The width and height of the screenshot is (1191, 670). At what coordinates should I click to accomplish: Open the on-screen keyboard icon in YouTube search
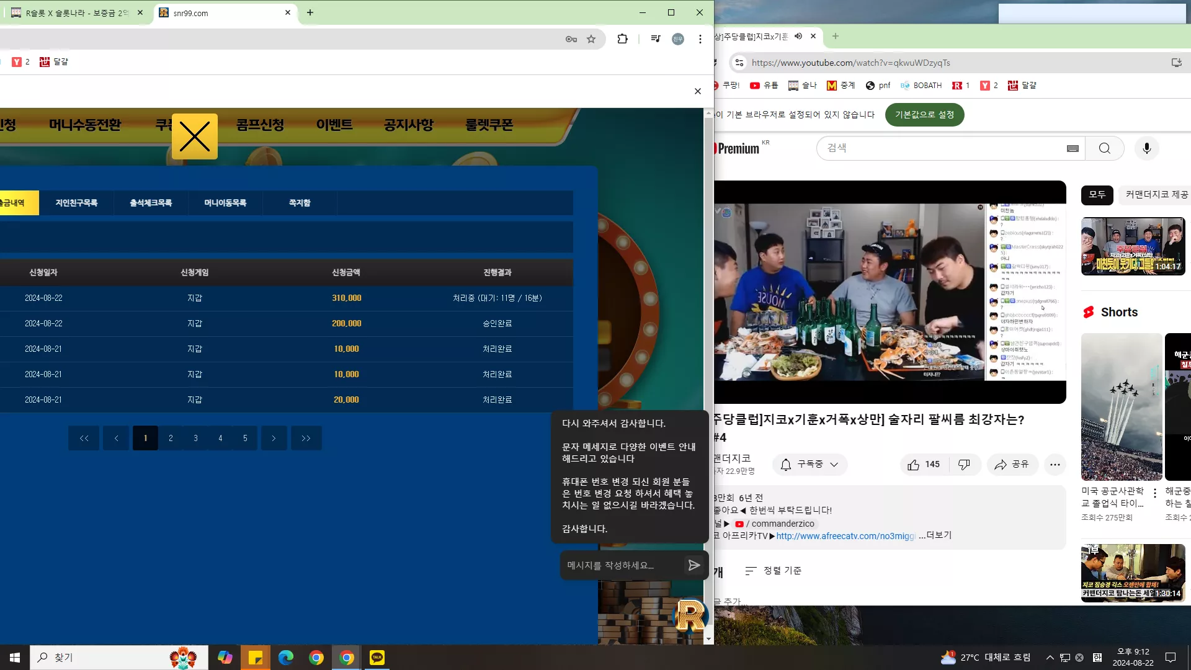[1073, 148]
